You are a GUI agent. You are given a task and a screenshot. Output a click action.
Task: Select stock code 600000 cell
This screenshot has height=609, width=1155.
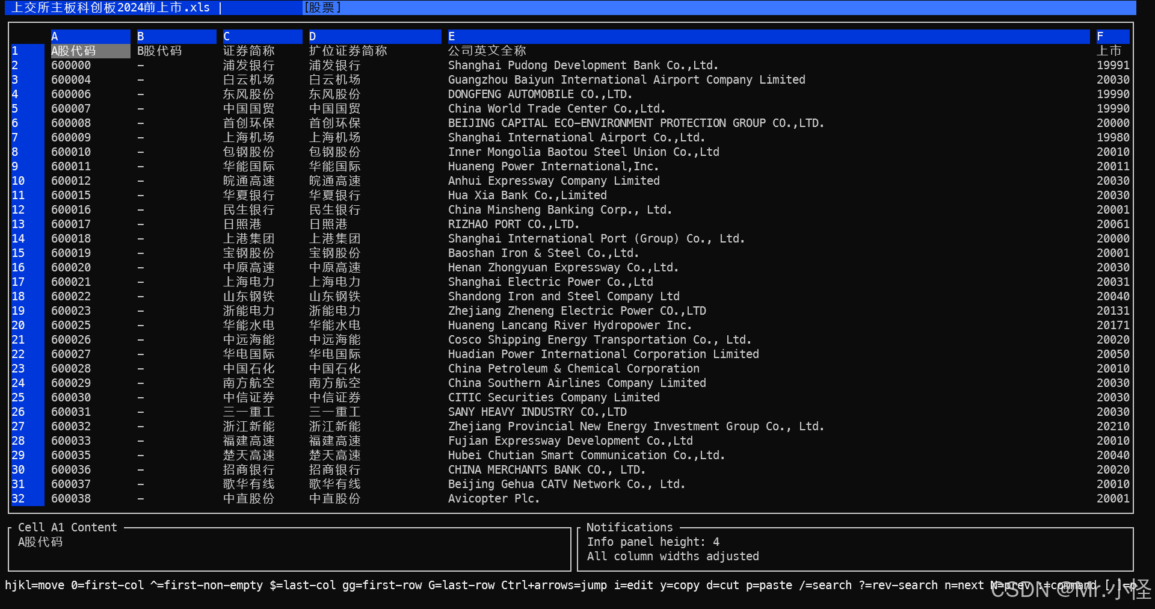[71, 65]
